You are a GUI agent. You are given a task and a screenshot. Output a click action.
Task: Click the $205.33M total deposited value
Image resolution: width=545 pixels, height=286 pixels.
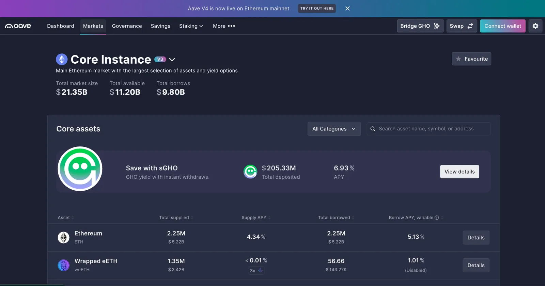point(279,168)
